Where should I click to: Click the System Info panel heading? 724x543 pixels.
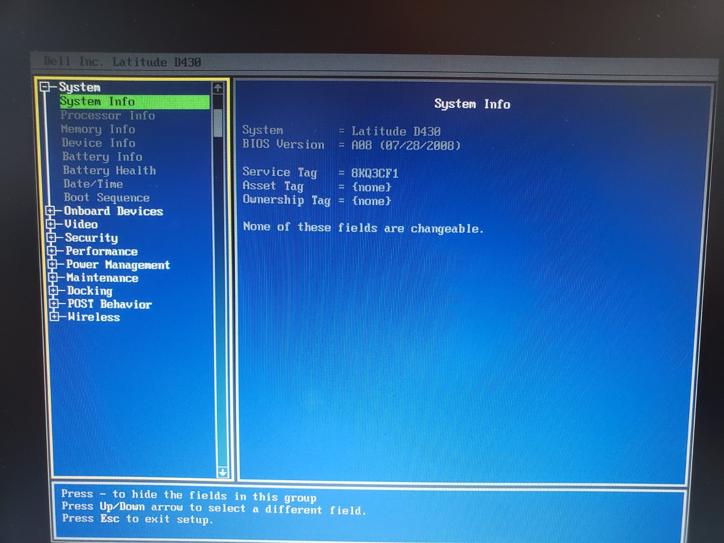472,104
